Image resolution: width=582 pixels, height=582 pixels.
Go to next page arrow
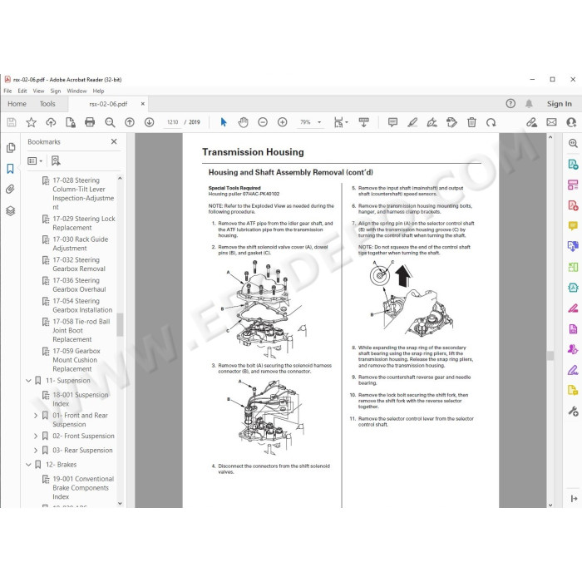149,122
